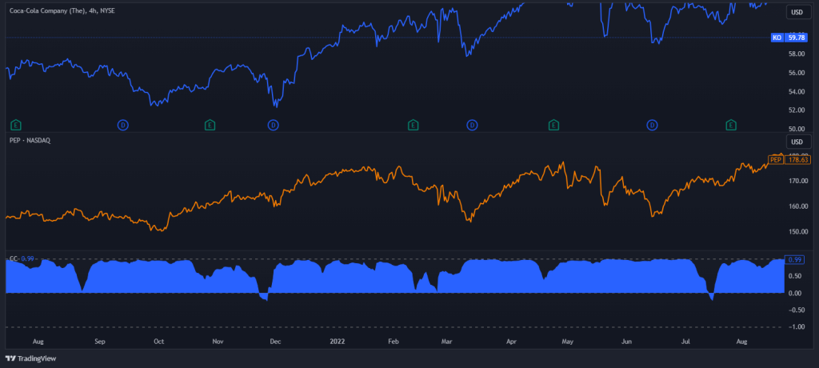
Task: Select the dividend marker in mid March 2022
Action: click(472, 125)
